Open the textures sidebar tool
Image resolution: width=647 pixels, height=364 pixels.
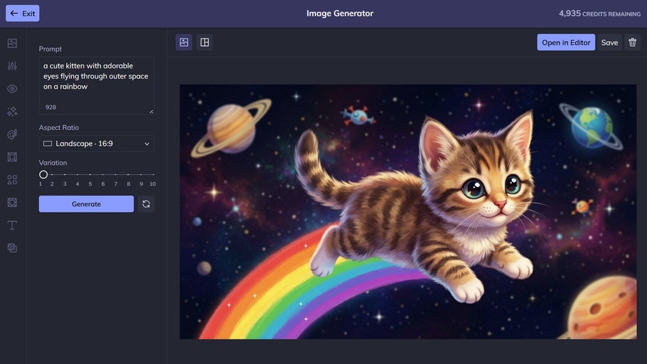click(x=12, y=202)
